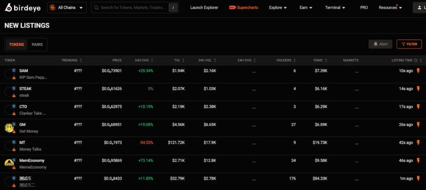Click the warning triangle icon beside STEAK
The width and height of the screenshot is (426, 190).
[14, 95]
